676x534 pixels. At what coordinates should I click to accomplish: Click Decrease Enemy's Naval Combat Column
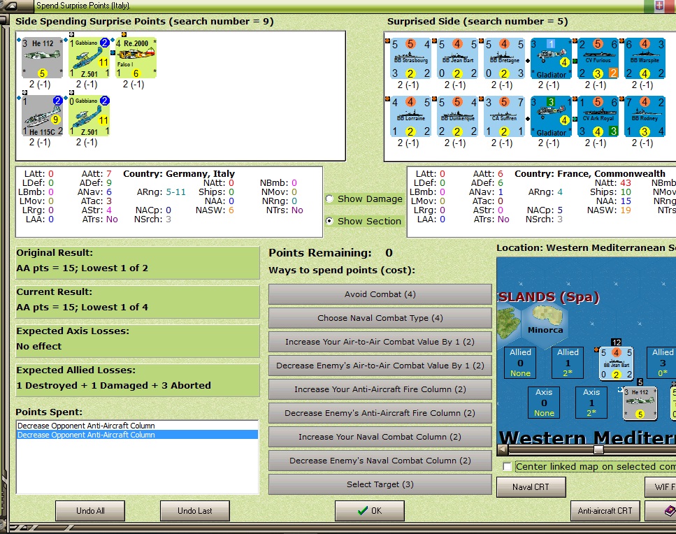click(x=380, y=461)
